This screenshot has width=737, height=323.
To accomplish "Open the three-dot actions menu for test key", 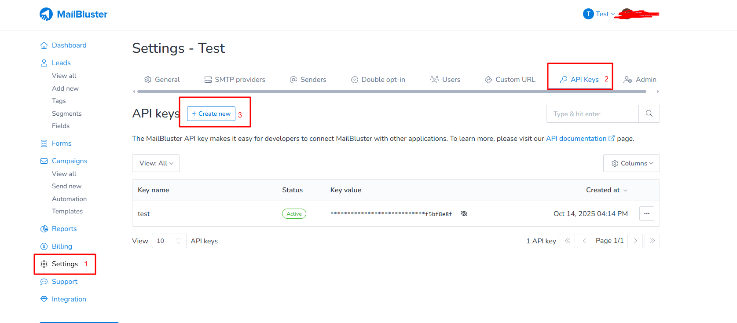I will pyautogui.click(x=646, y=213).
